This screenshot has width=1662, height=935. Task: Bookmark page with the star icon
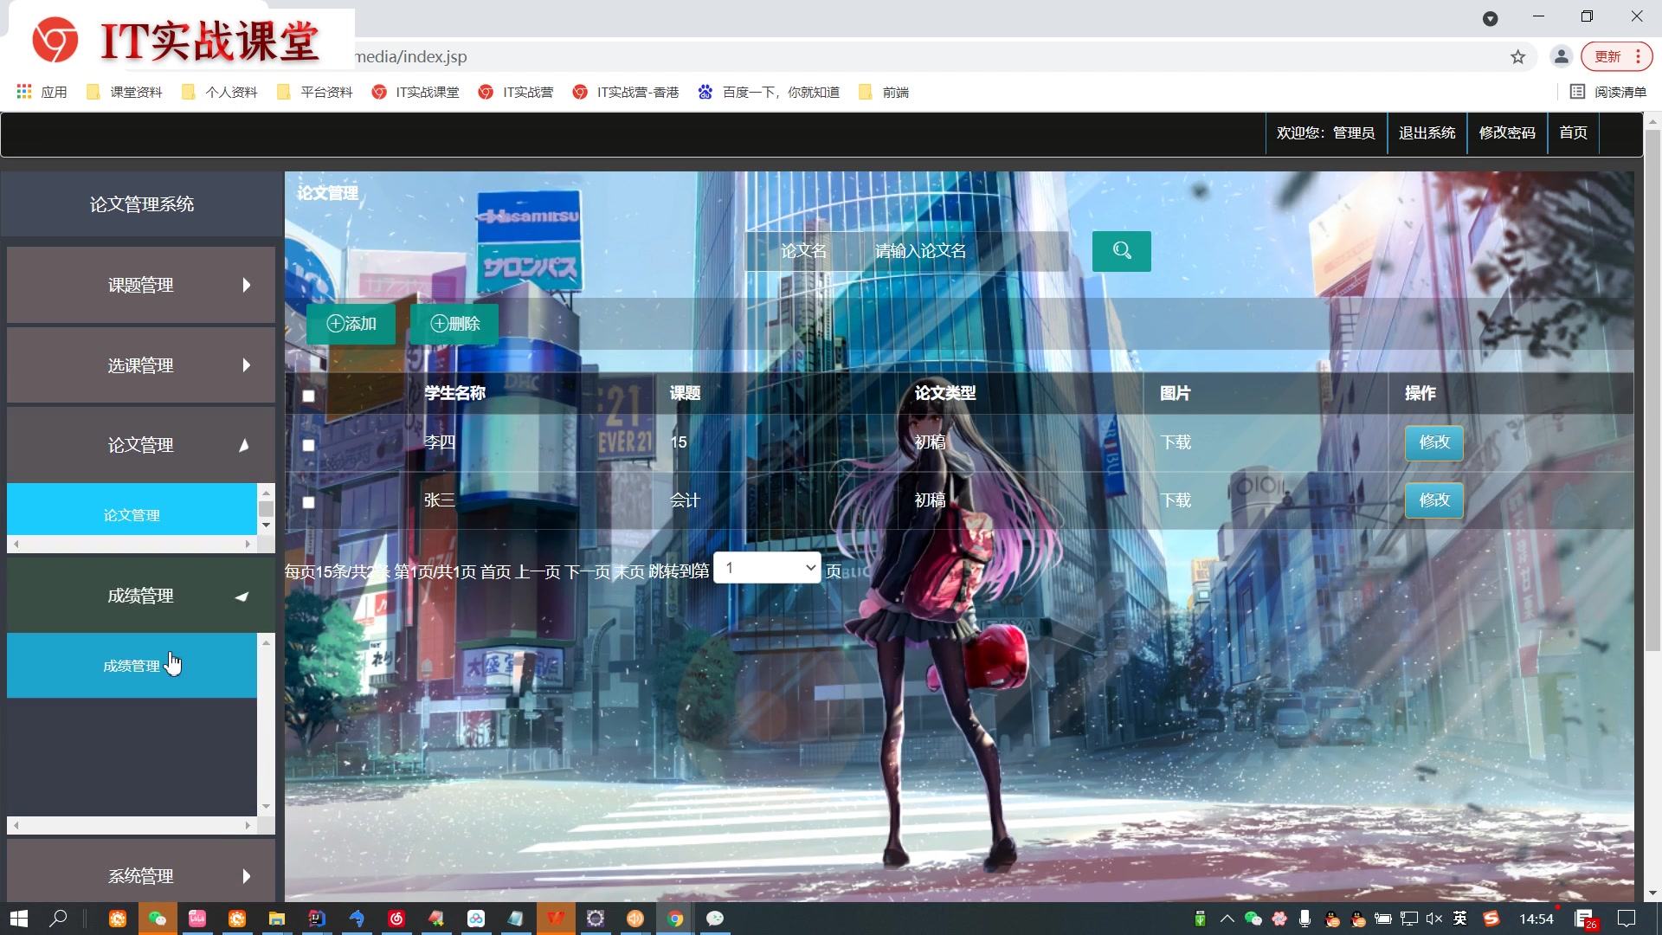point(1517,57)
